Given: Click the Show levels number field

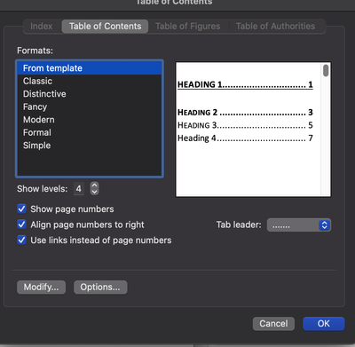Looking at the screenshot, I should [79, 189].
